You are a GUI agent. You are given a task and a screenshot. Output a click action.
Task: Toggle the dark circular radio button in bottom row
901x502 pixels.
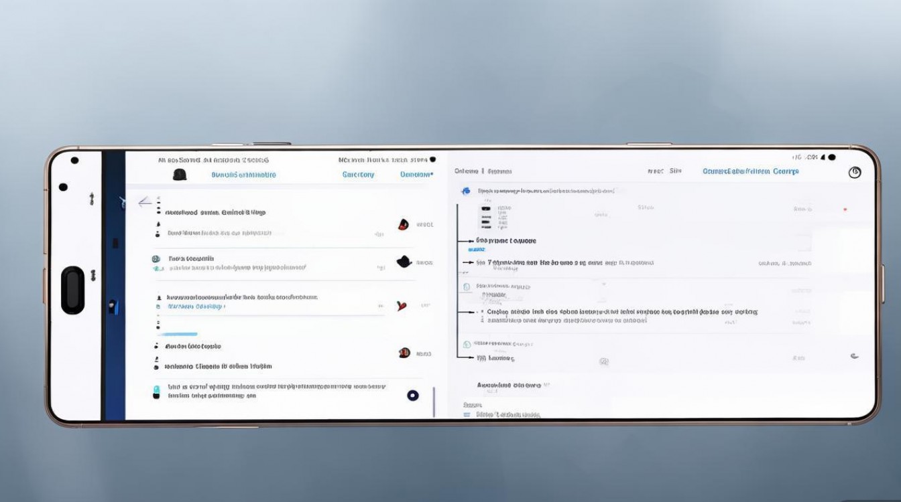point(413,396)
